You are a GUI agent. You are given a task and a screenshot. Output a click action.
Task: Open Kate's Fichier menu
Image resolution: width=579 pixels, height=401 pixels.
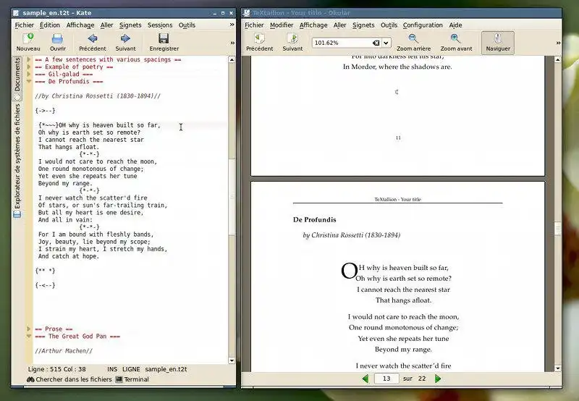tap(25, 25)
